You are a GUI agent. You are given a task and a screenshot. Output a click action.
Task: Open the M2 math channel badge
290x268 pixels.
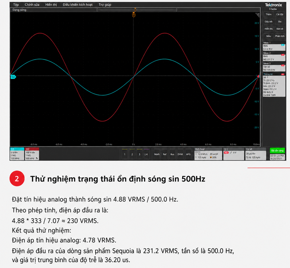32,154
